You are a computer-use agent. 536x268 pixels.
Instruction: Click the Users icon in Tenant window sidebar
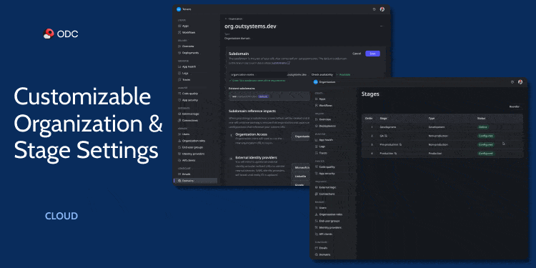pyautogui.click(x=179, y=134)
